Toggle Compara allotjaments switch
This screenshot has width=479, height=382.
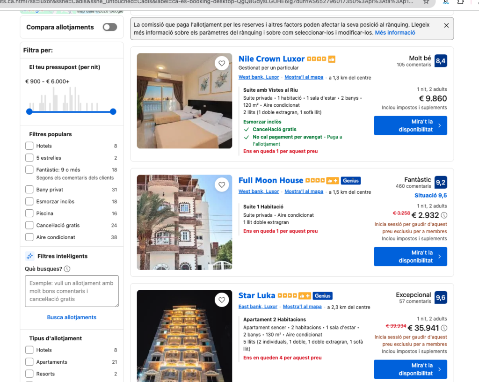click(x=110, y=27)
